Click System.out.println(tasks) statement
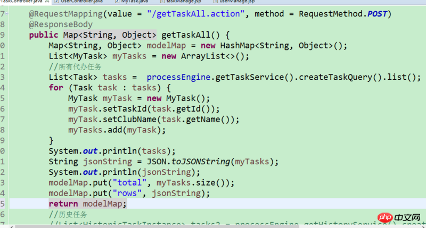The width and height of the screenshot is (426, 228). pyautogui.click(x=112, y=151)
